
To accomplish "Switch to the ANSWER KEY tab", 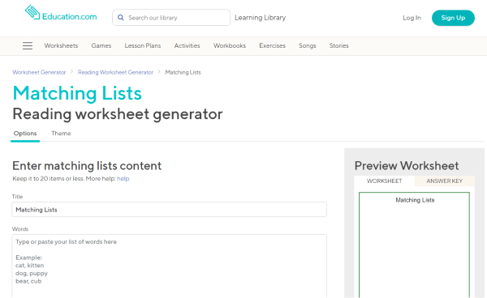I will [x=445, y=181].
